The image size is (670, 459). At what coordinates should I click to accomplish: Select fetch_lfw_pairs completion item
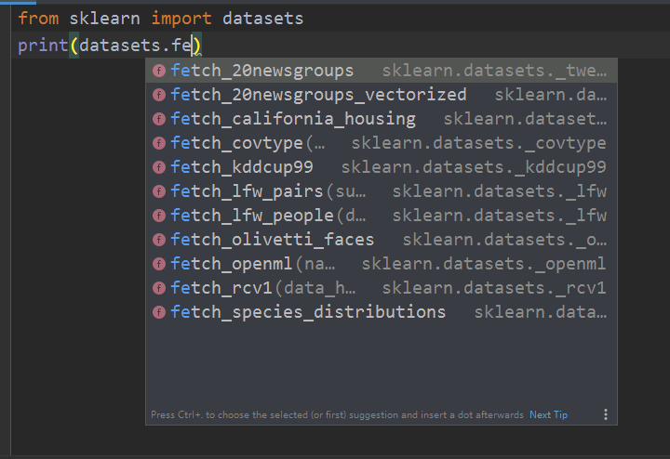coord(382,191)
